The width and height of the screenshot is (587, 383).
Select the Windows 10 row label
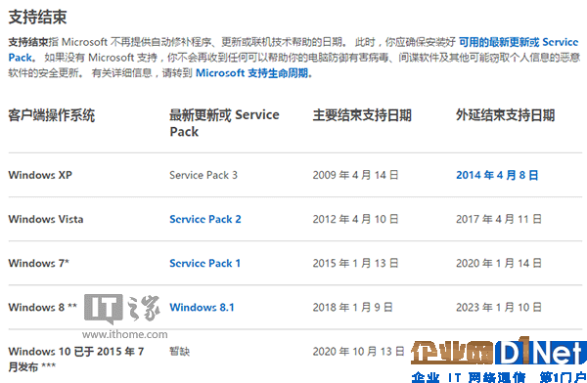tap(76, 360)
